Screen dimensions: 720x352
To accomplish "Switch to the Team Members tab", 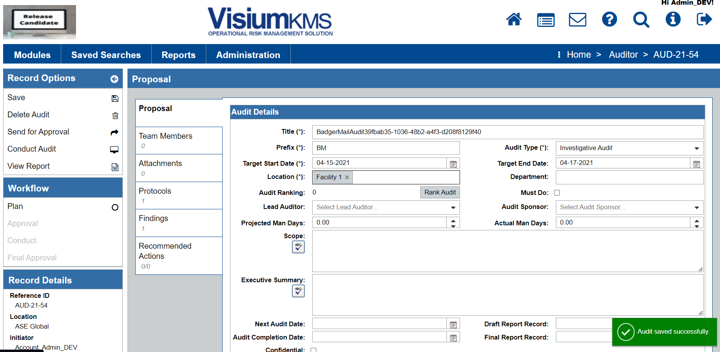I will (x=179, y=141).
